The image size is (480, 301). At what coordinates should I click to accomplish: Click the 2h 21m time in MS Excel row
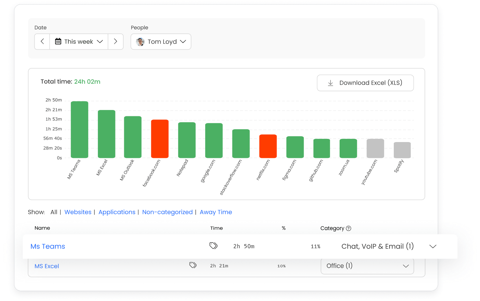click(x=219, y=266)
